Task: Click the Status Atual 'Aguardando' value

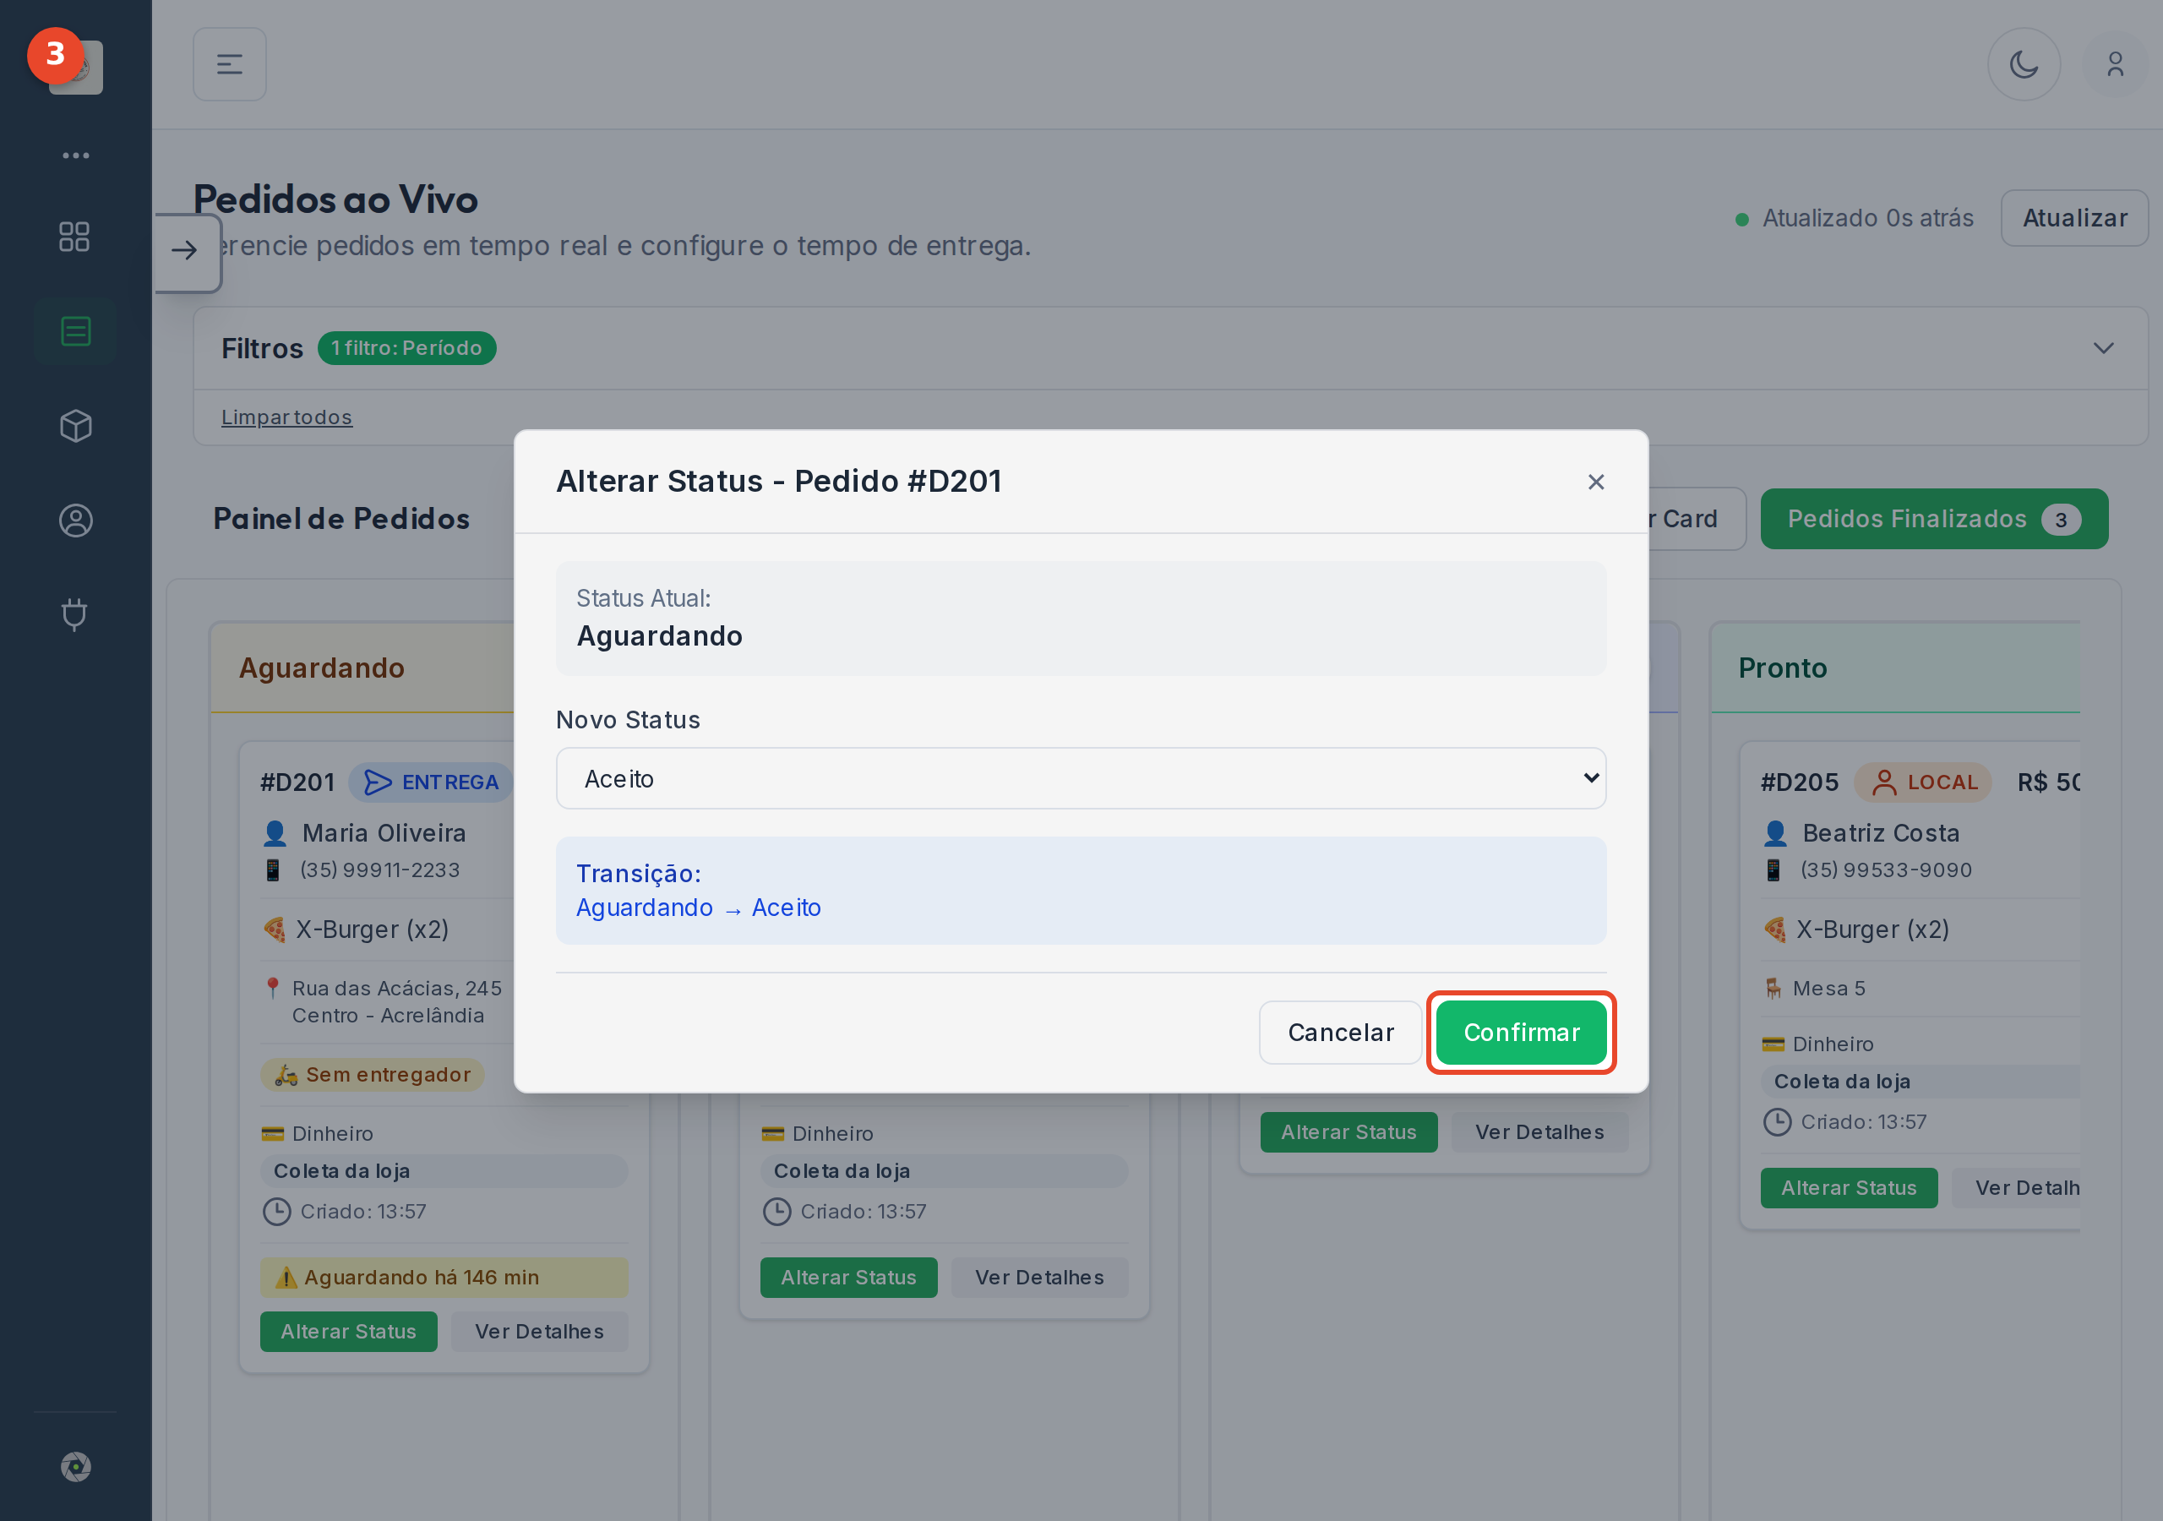Action: [659, 636]
